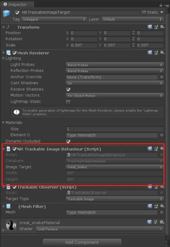The image size is (170, 247).
Task: Collapse the Mesh Filter component foldout
Action: click(3, 206)
